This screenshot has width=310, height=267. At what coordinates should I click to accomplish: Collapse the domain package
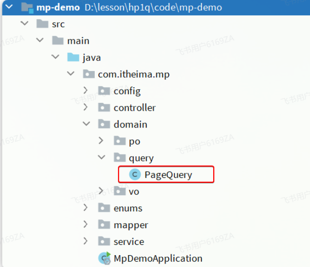coord(86,124)
